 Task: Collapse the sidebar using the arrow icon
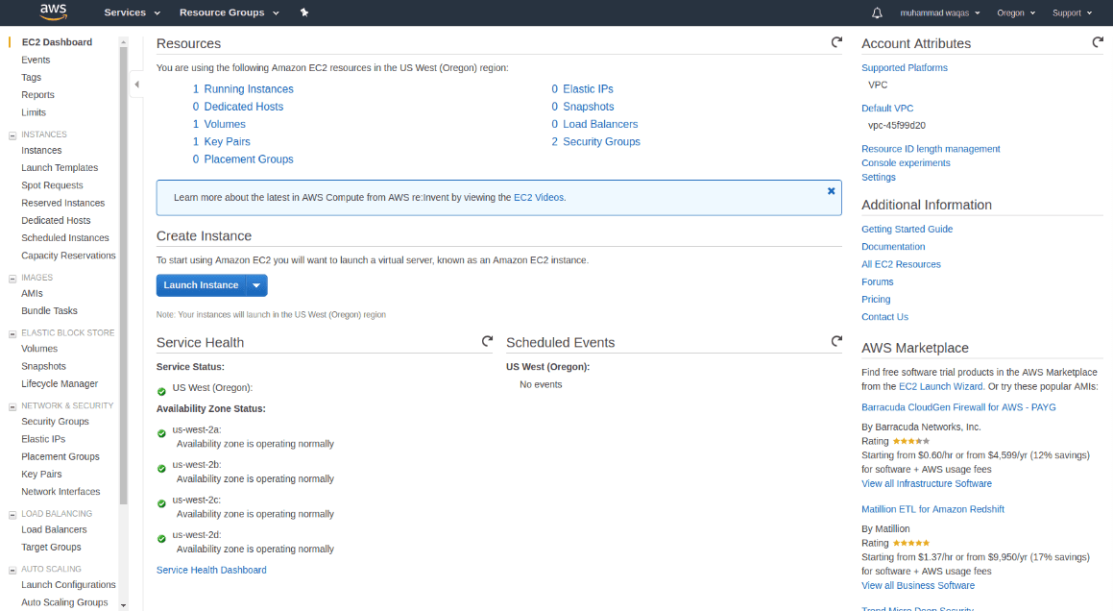tap(136, 85)
